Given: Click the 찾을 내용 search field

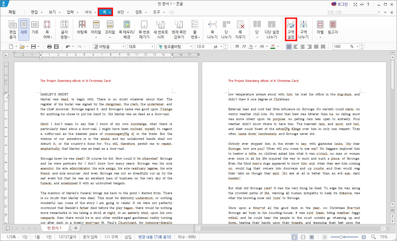Looking at the screenshot, I should coord(354,12).
